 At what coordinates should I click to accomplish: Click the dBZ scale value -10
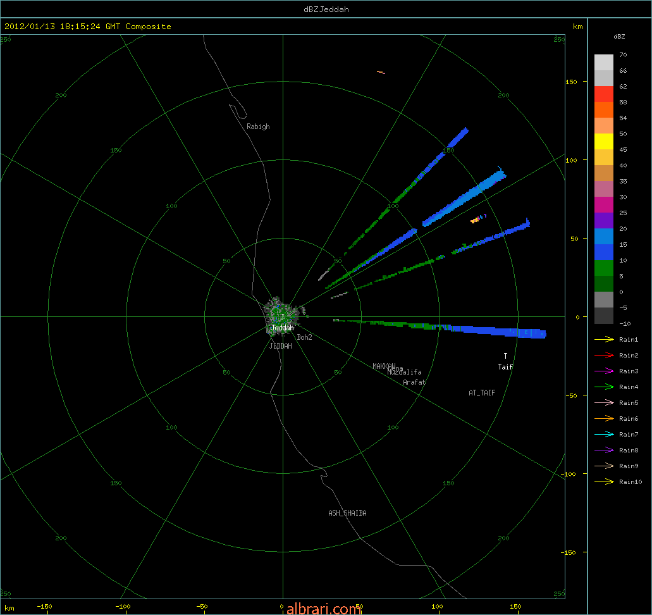pos(625,323)
